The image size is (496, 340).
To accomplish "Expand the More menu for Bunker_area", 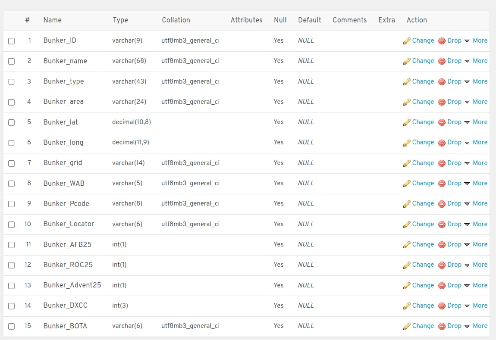I will pyautogui.click(x=476, y=102).
